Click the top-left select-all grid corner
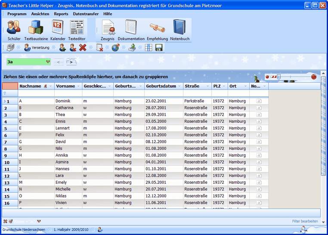328x235 pixels. [10, 86]
